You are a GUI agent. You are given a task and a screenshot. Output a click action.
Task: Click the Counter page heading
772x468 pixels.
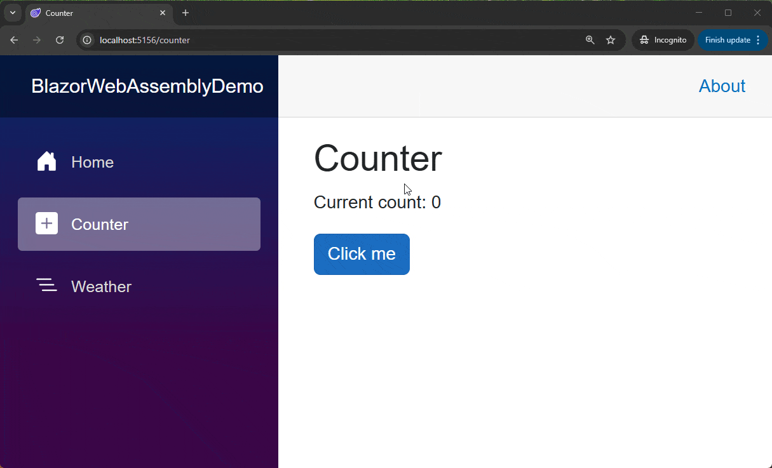coord(378,158)
